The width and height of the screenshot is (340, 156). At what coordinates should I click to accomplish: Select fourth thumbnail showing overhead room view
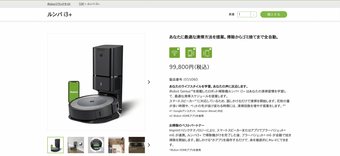click(x=117, y=145)
